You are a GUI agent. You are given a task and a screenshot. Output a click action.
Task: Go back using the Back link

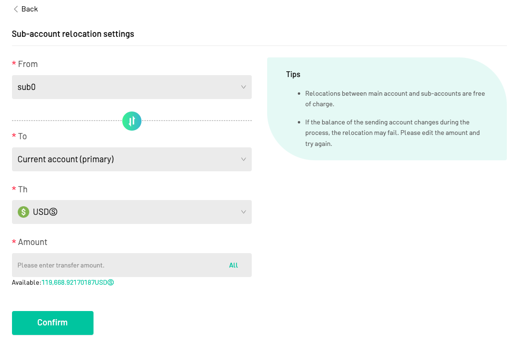(x=26, y=9)
